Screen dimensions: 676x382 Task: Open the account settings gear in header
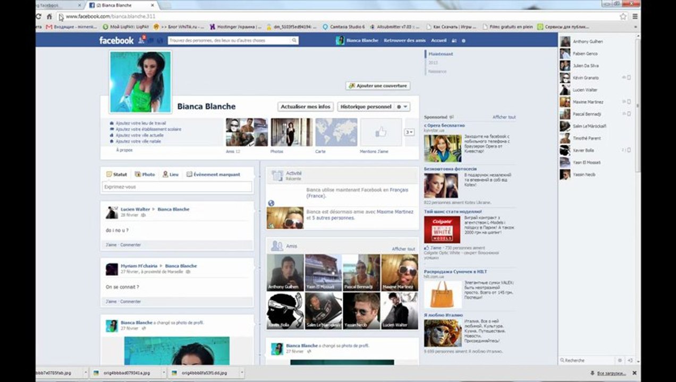coord(463,40)
